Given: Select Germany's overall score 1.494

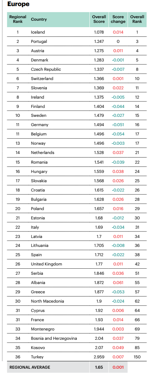Looking at the screenshot, I should (99, 125).
